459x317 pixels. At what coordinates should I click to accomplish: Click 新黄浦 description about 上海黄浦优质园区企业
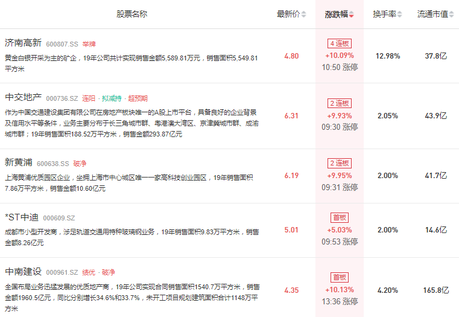129,183
